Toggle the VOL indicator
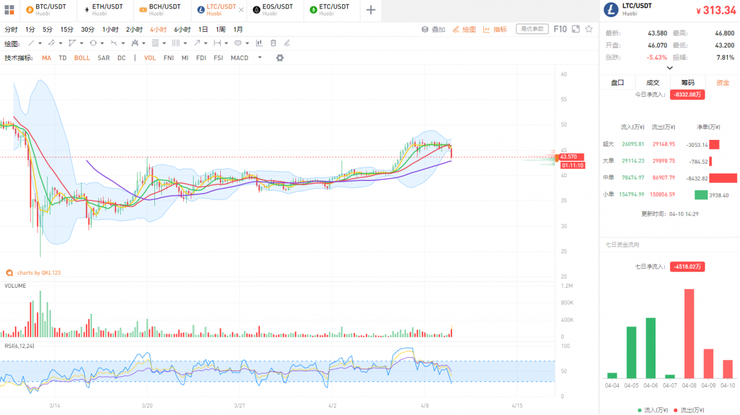Image resolution: width=740 pixels, height=415 pixels. pyautogui.click(x=150, y=58)
